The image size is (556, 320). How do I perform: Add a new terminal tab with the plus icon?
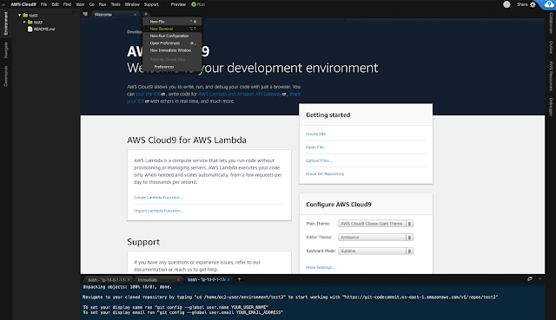click(x=240, y=279)
